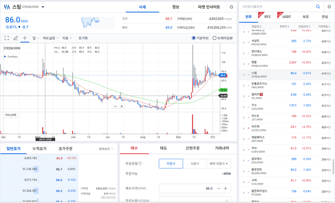This screenshot has height=203, width=335.
Task: Open 모아보기 dropdown in order book
Action: point(106,149)
